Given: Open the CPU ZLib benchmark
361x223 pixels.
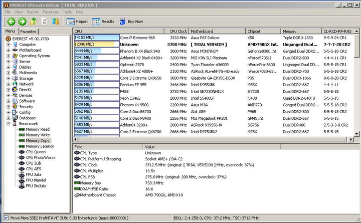Looking at the screenshot, I should pyautogui.click(x=34, y=163).
